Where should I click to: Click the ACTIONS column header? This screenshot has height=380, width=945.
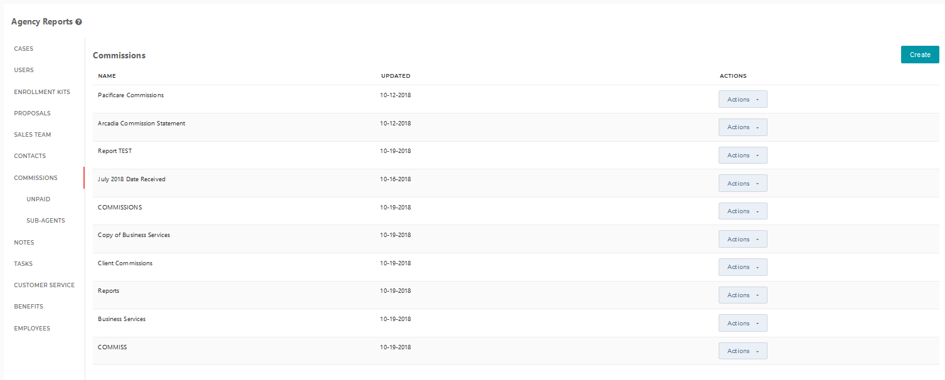point(733,76)
